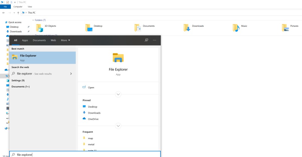
Task: Click the large File Explorer app icon
Action: pyautogui.click(x=118, y=58)
